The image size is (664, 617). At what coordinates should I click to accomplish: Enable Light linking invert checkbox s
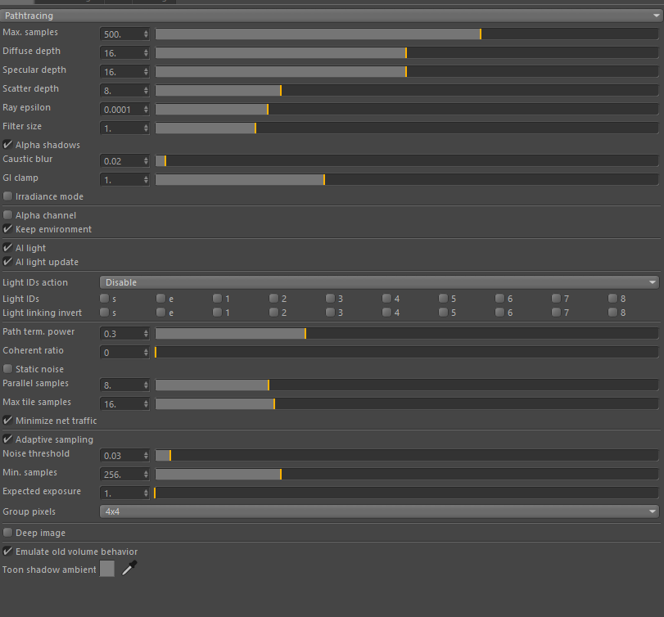click(x=104, y=313)
